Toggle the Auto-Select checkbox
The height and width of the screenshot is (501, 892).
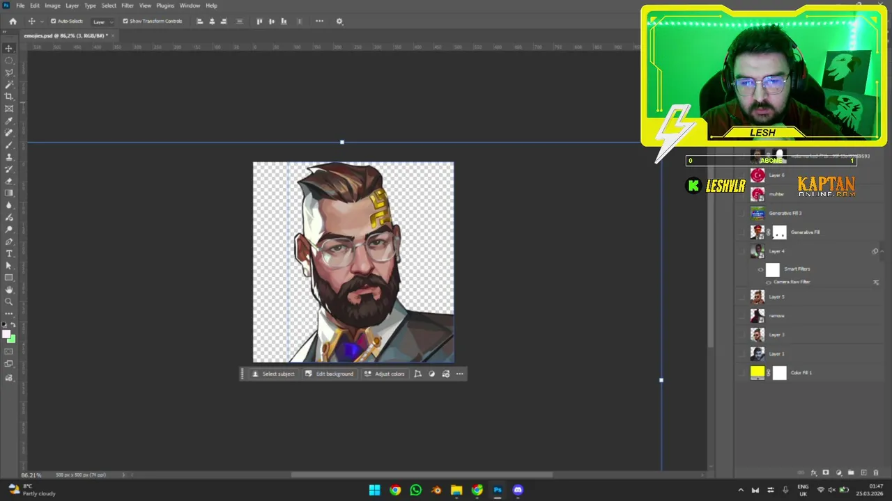click(x=53, y=21)
